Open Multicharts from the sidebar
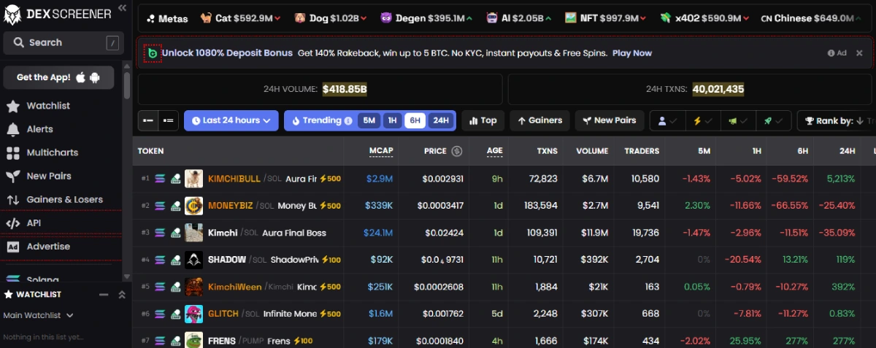 tap(52, 152)
